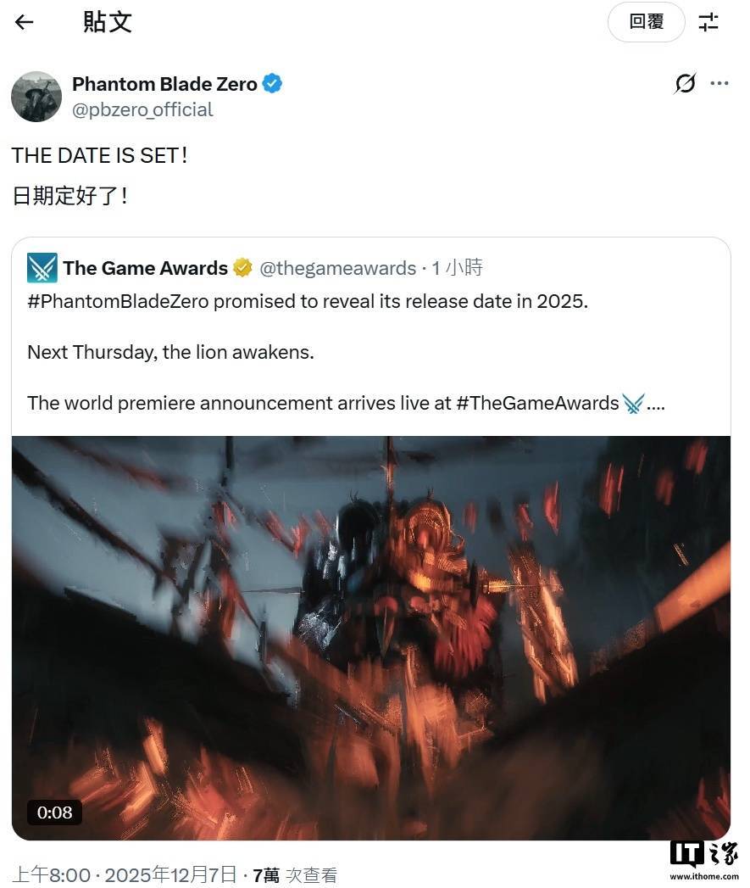Click the 0:08 video duration indicator
The image size is (750, 888).
pyautogui.click(x=54, y=812)
